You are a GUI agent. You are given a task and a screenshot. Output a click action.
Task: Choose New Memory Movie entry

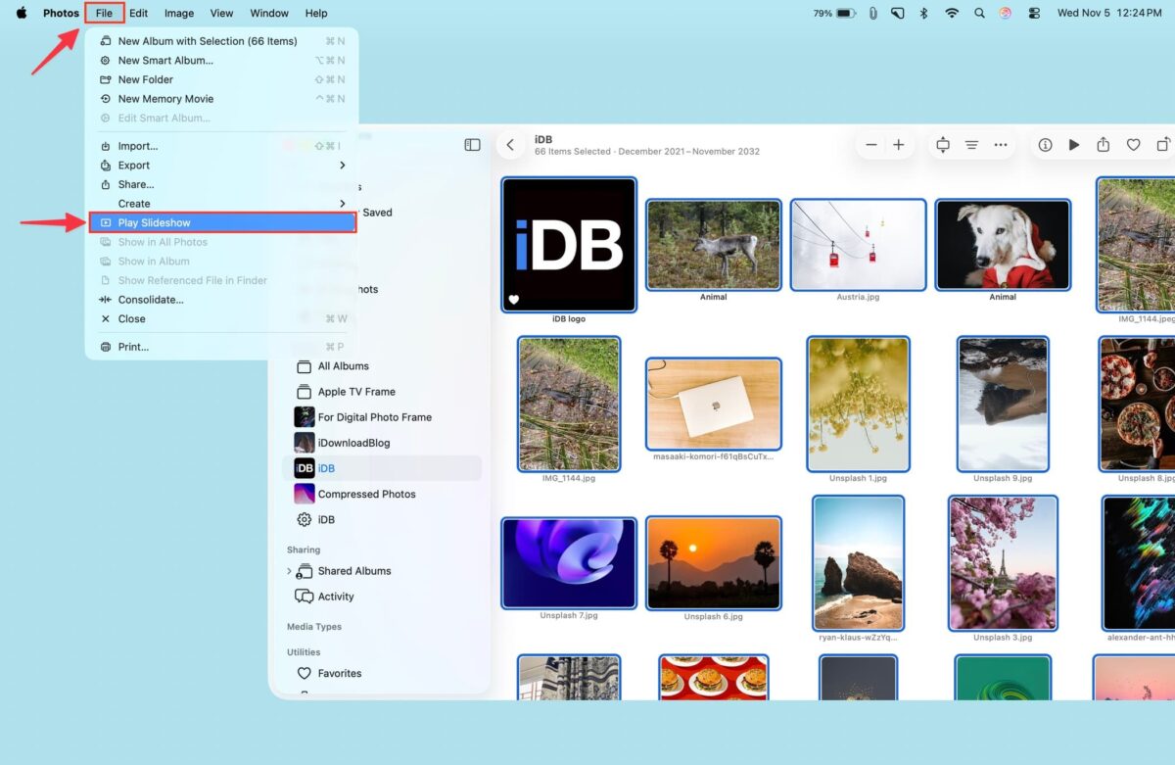(x=222, y=99)
